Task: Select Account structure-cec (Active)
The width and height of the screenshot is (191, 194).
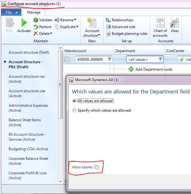Action: 27,79
